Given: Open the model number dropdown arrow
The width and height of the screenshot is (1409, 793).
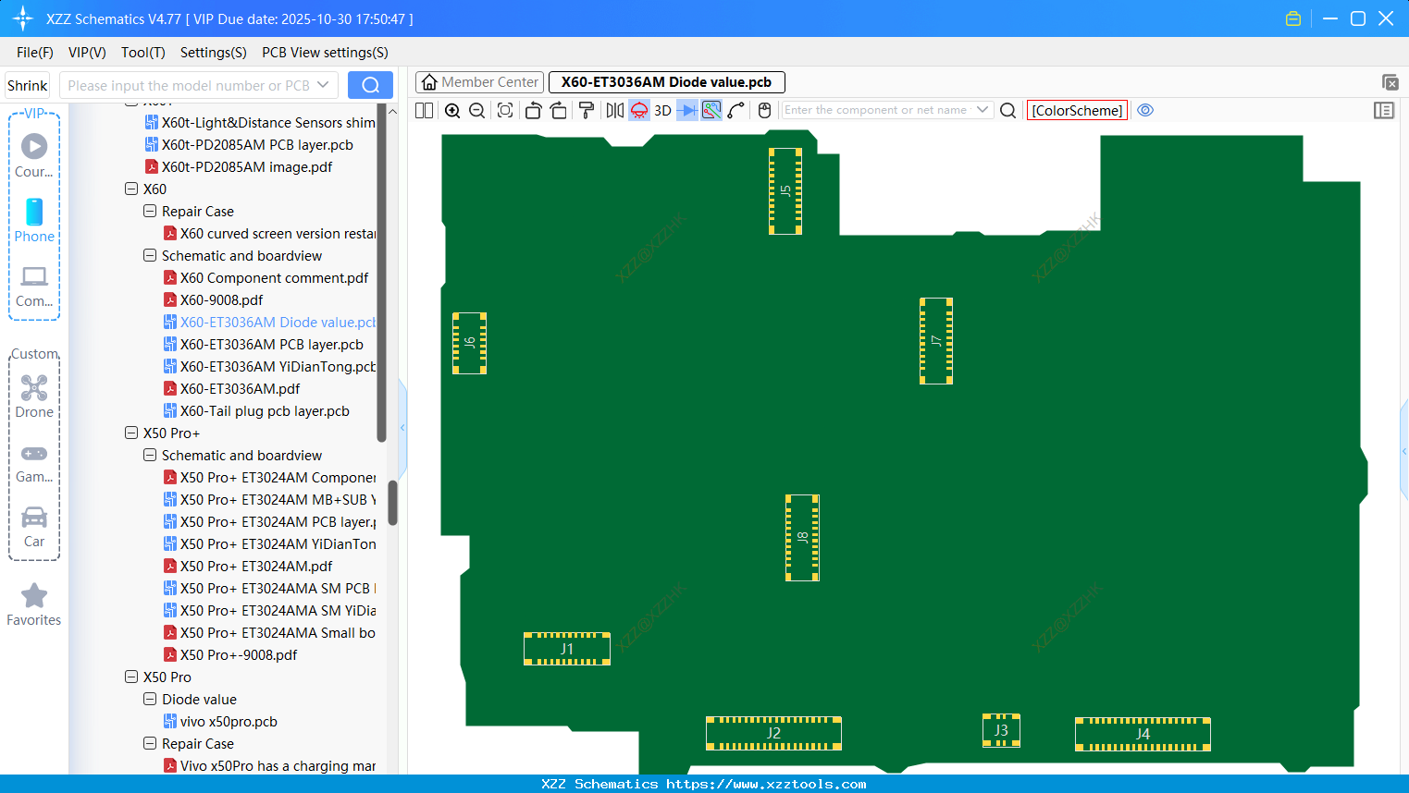Looking at the screenshot, I should pyautogui.click(x=323, y=85).
